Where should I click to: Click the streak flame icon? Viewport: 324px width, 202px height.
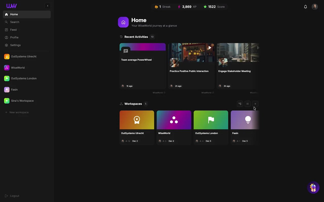(156, 7)
